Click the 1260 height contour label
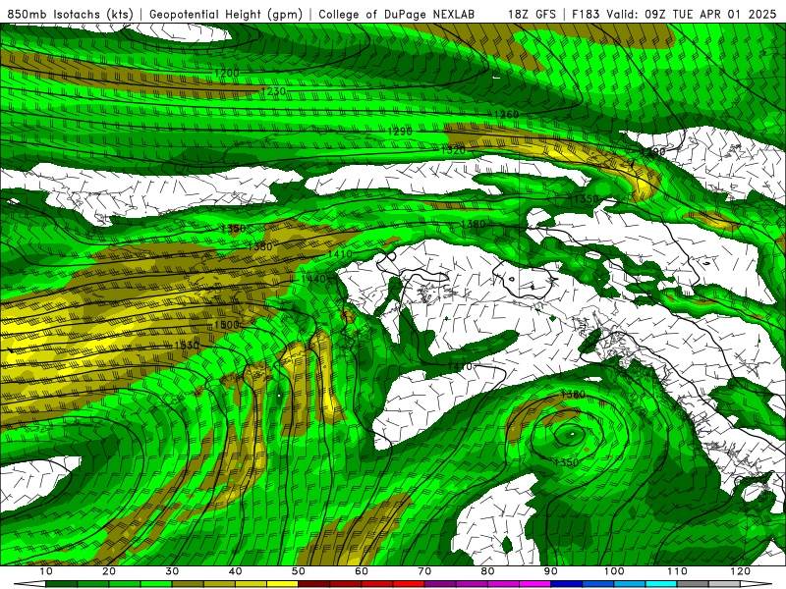The width and height of the screenshot is (786, 589). (x=506, y=114)
